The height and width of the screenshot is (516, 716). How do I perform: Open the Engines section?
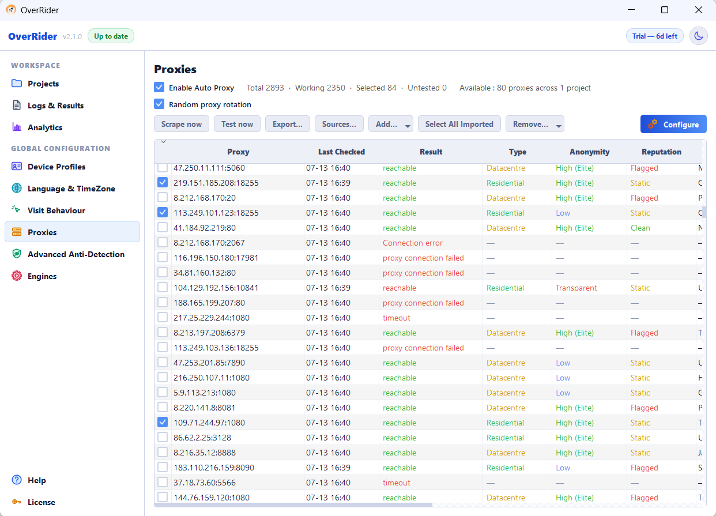coord(72,276)
